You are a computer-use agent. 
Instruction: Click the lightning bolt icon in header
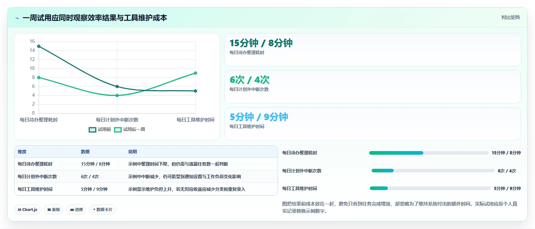coord(17,18)
